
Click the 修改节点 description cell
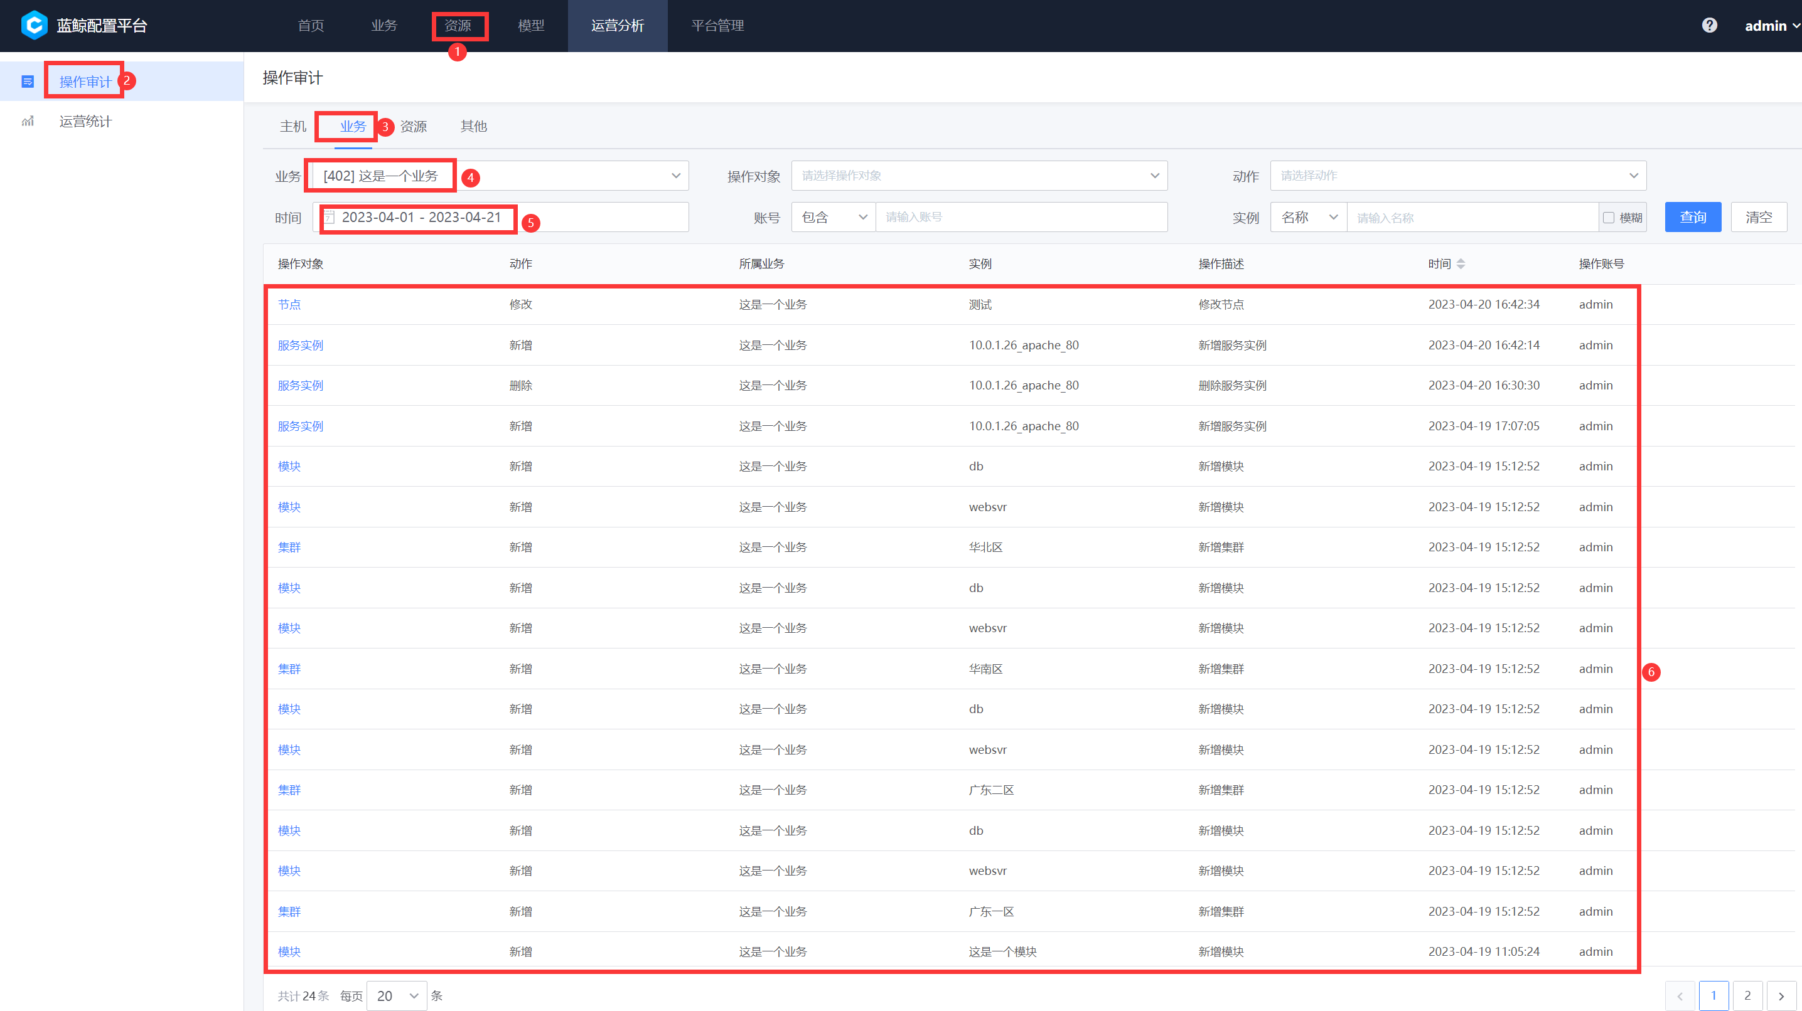pyautogui.click(x=1221, y=305)
